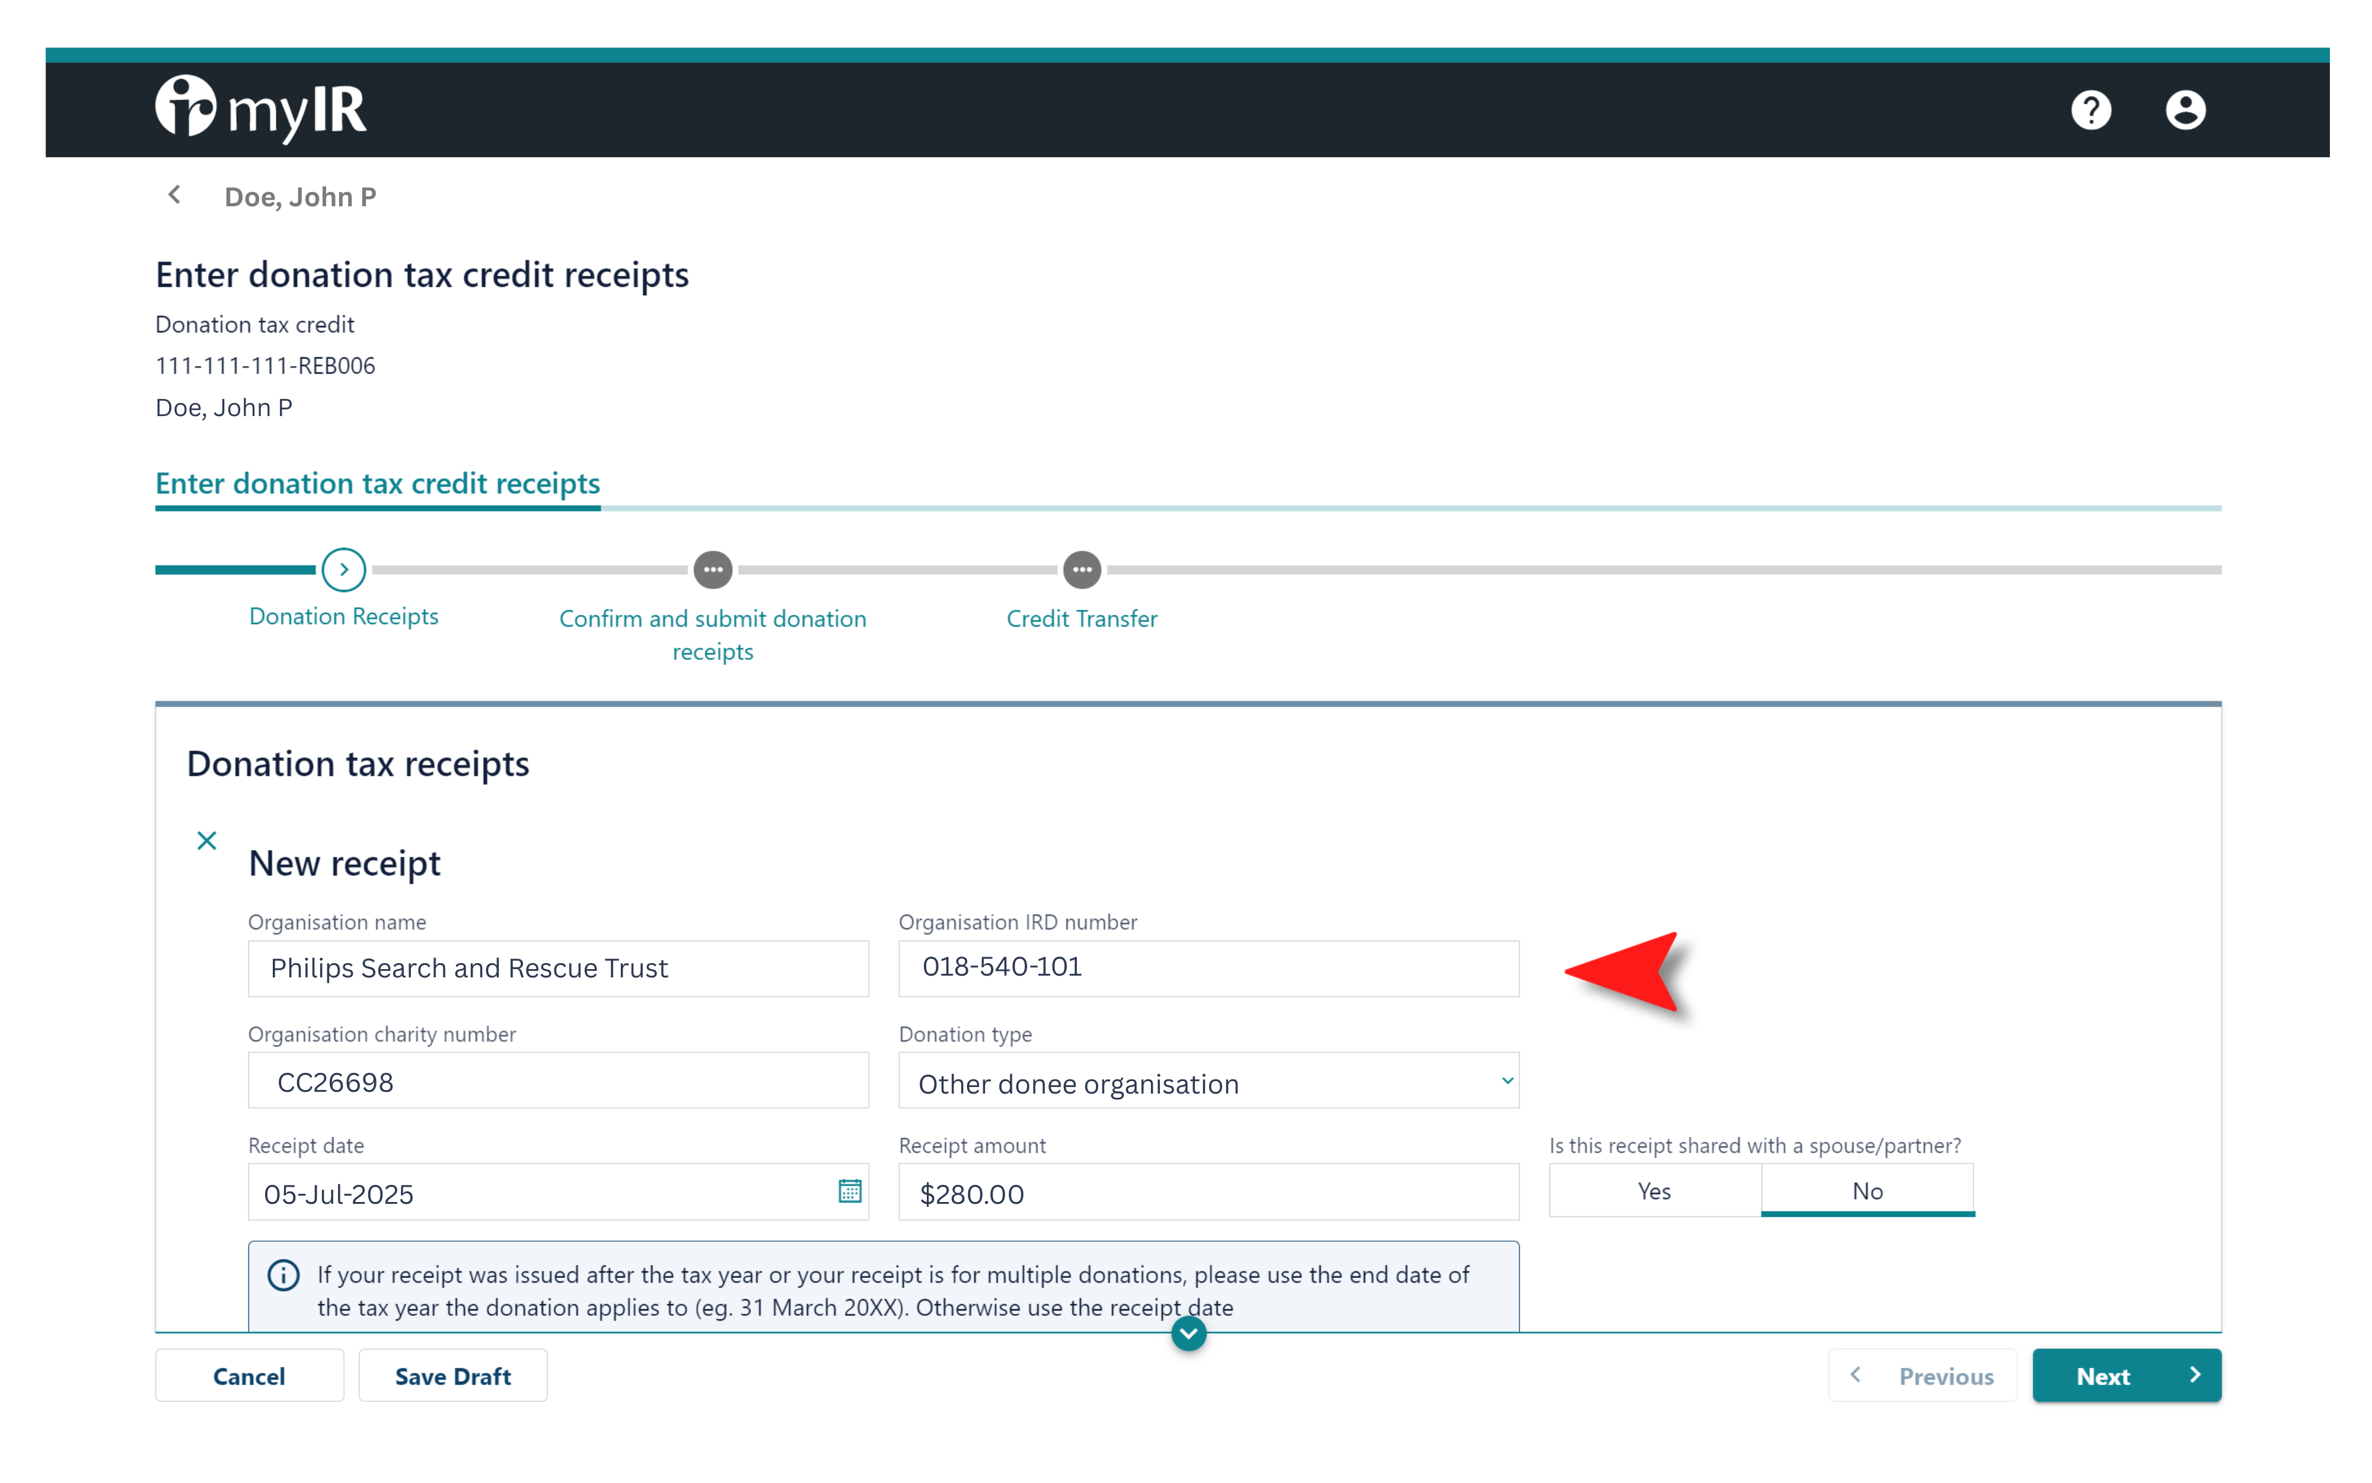Click the Organisation IRD number field
2372x1483 pixels.
pyautogui.click(x=1209, y=968)
